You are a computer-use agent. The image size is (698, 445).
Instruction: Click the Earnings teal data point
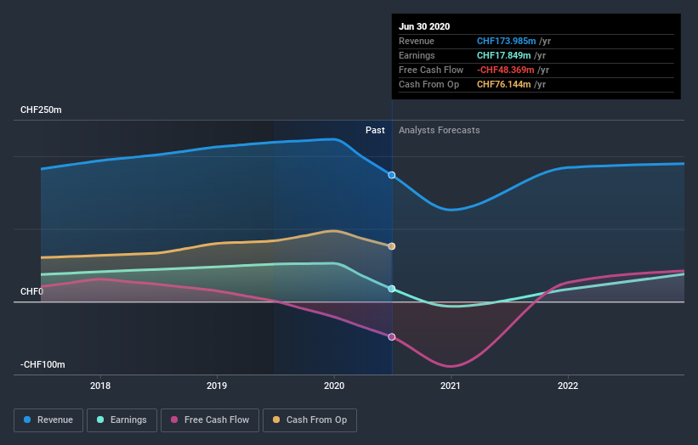coord(392,289)
